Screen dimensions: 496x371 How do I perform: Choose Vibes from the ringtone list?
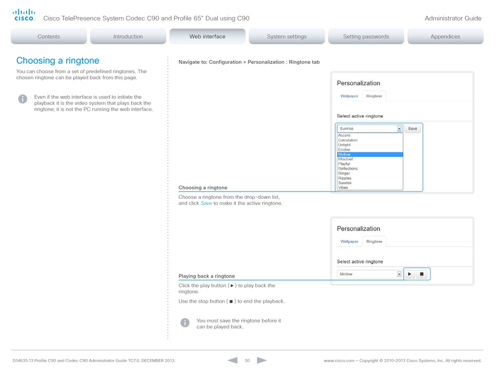point(370,187)
